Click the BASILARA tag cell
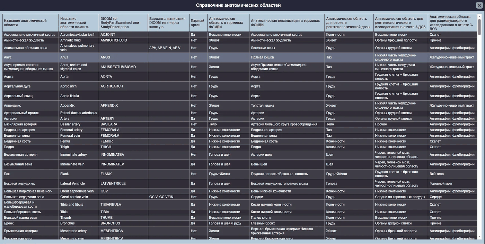The width and height of the screenshot is (485, 244). pyautogui.click(x=123, y=124)
